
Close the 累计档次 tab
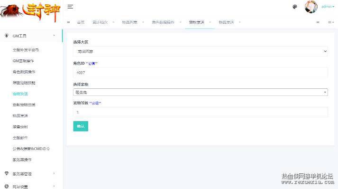pyautogui.click(x=113, y=22)
